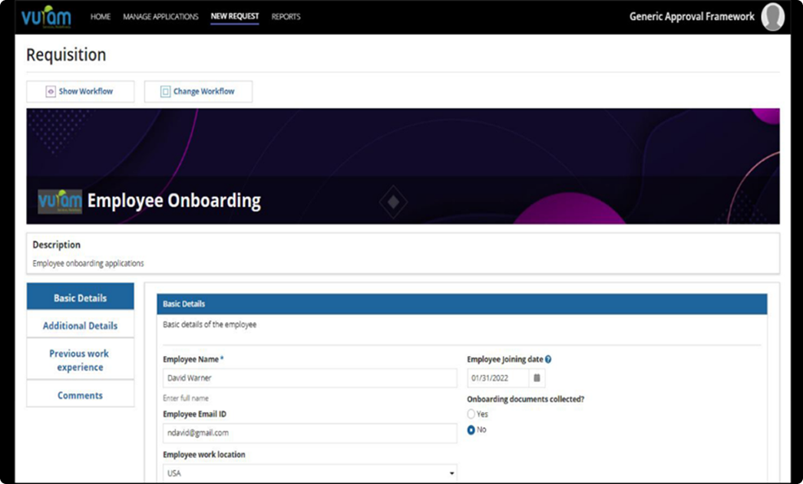Click the Employee Email ID field

[309, 433]
